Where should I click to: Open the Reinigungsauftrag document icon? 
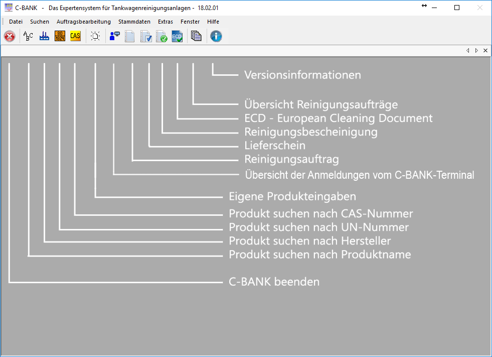[130, 36]
